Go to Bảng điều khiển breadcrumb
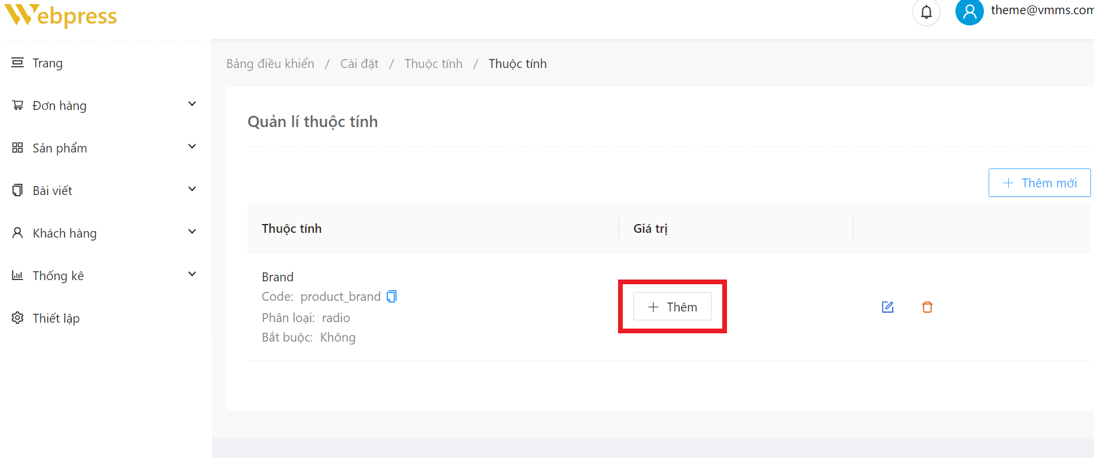Screen dimensions: 1094x458 click(x=270, y=64)
